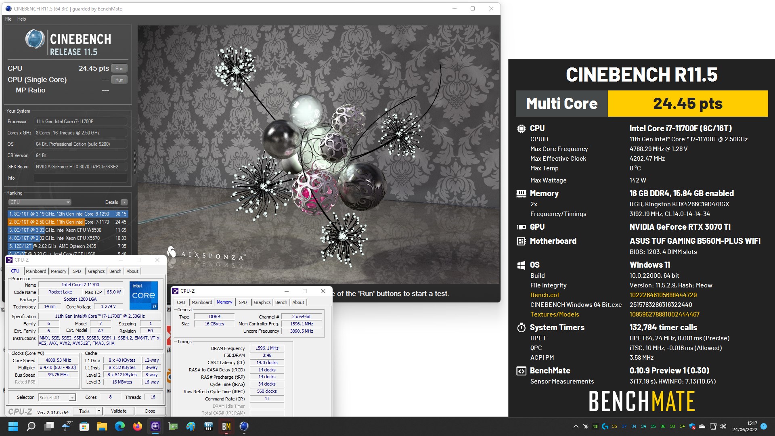The width and height of the screenshot is (775, 436).
Task: Open the OneDrive cloud tray icon
Action: pos(702,426)
